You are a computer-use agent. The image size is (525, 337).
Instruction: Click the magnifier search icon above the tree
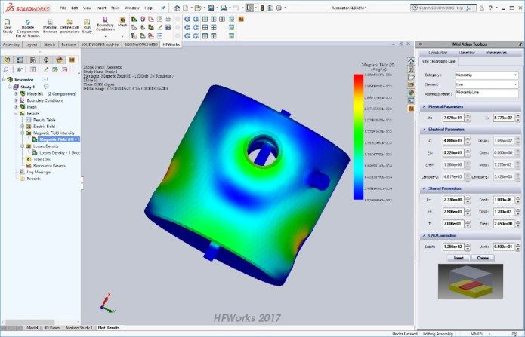pos(6,69)
